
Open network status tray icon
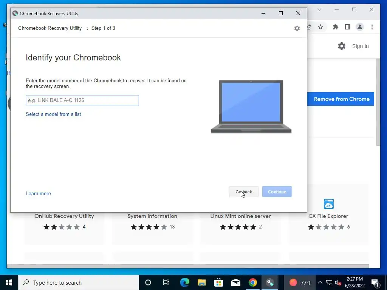(x=329, y=282)
